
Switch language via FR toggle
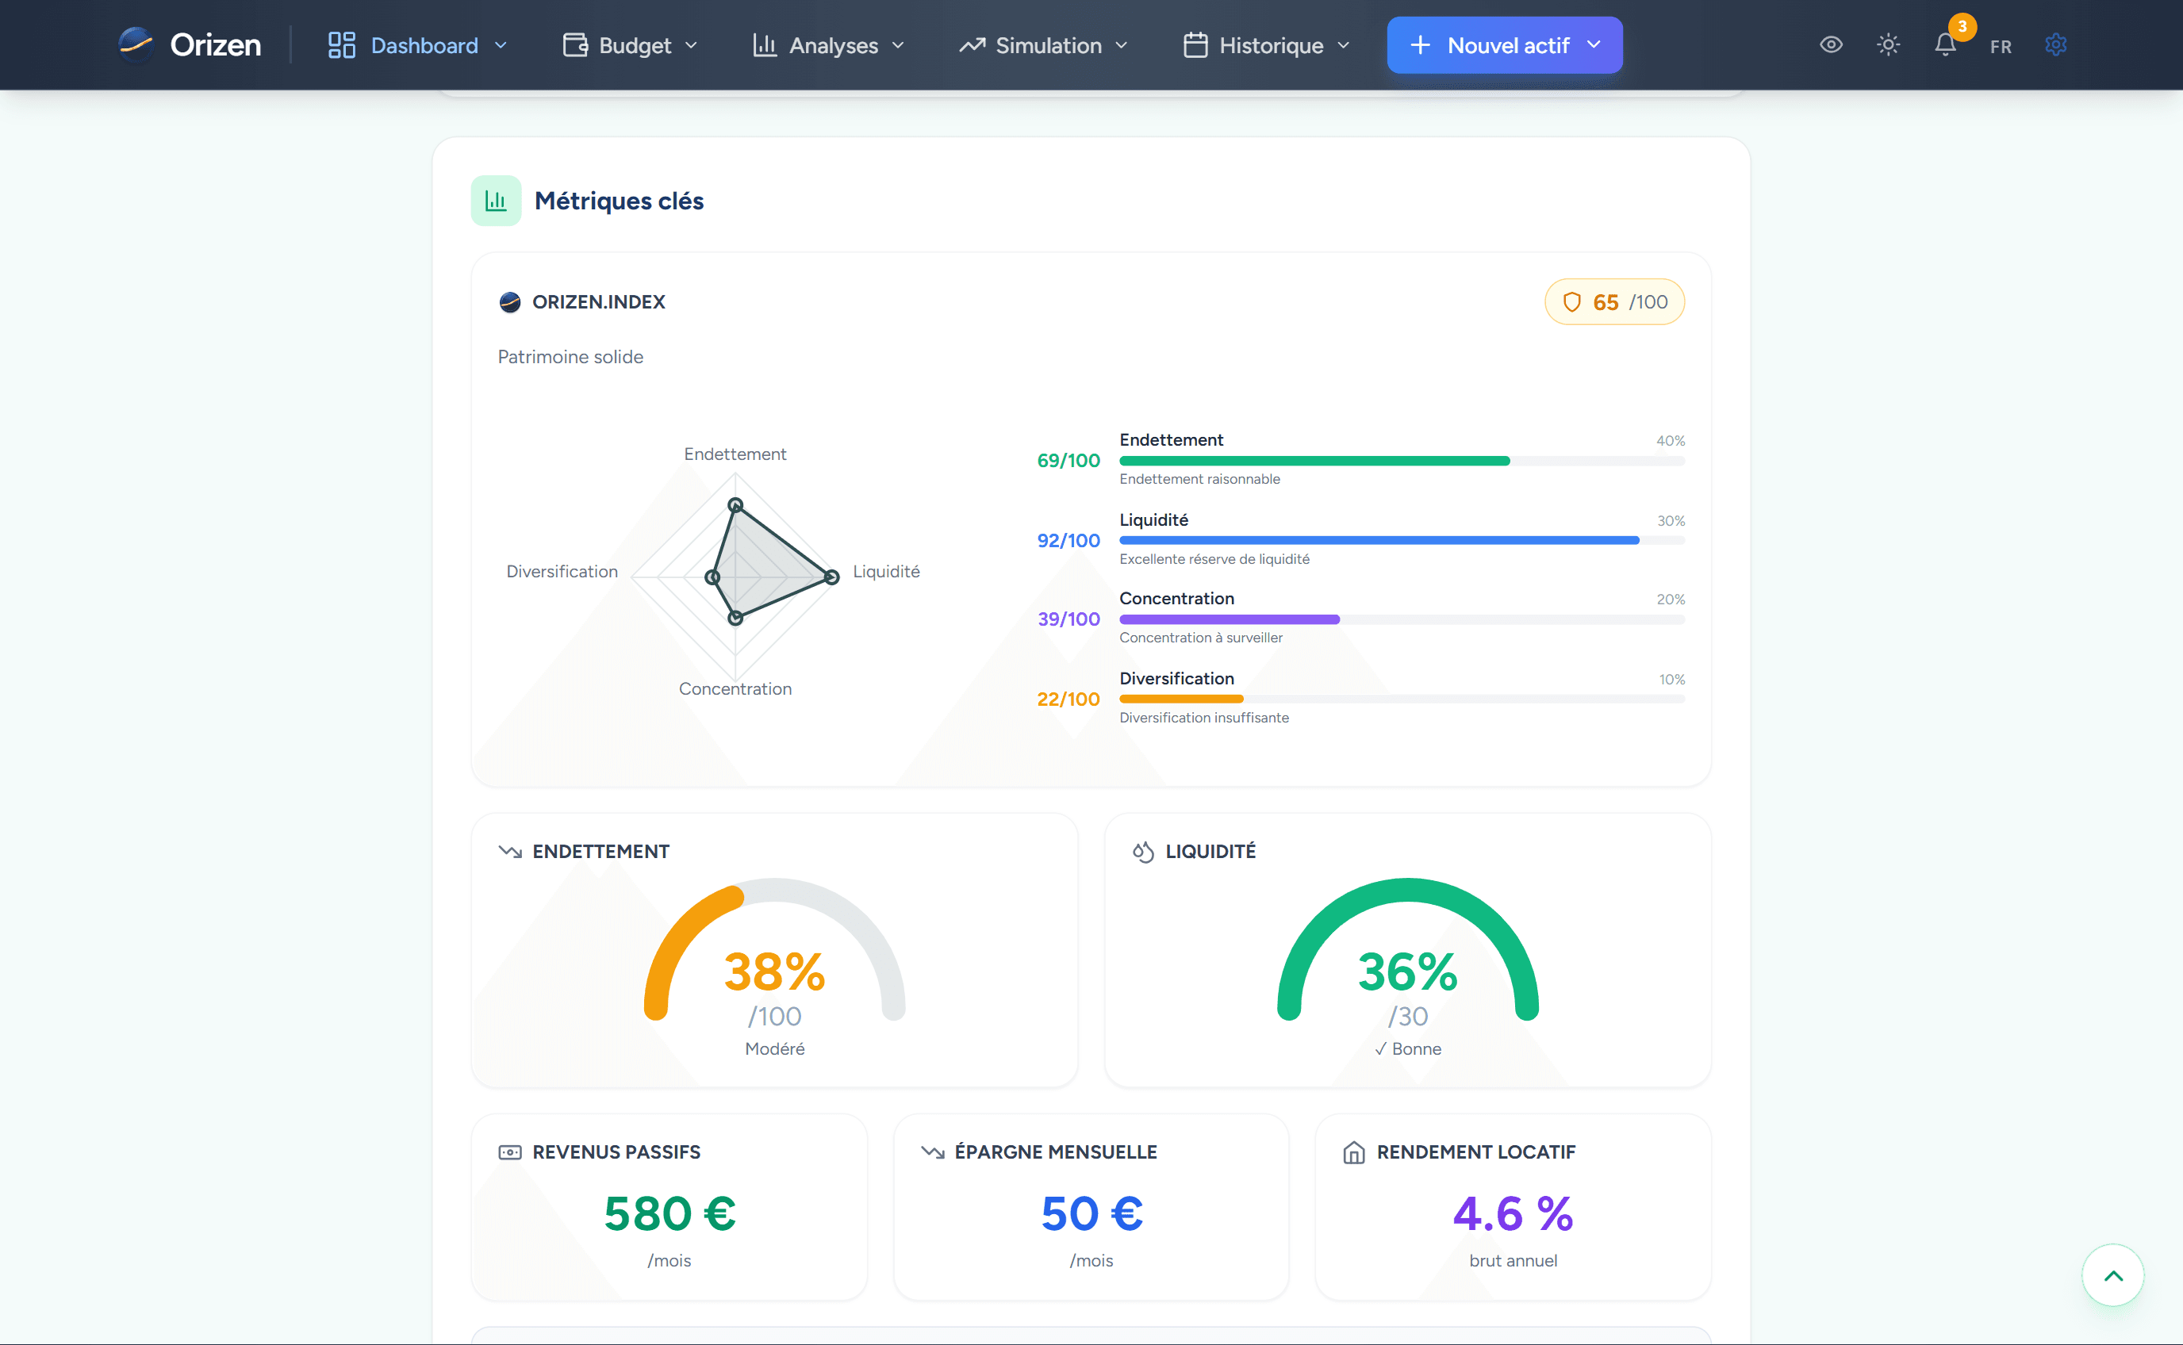[x=2001, y=46]
